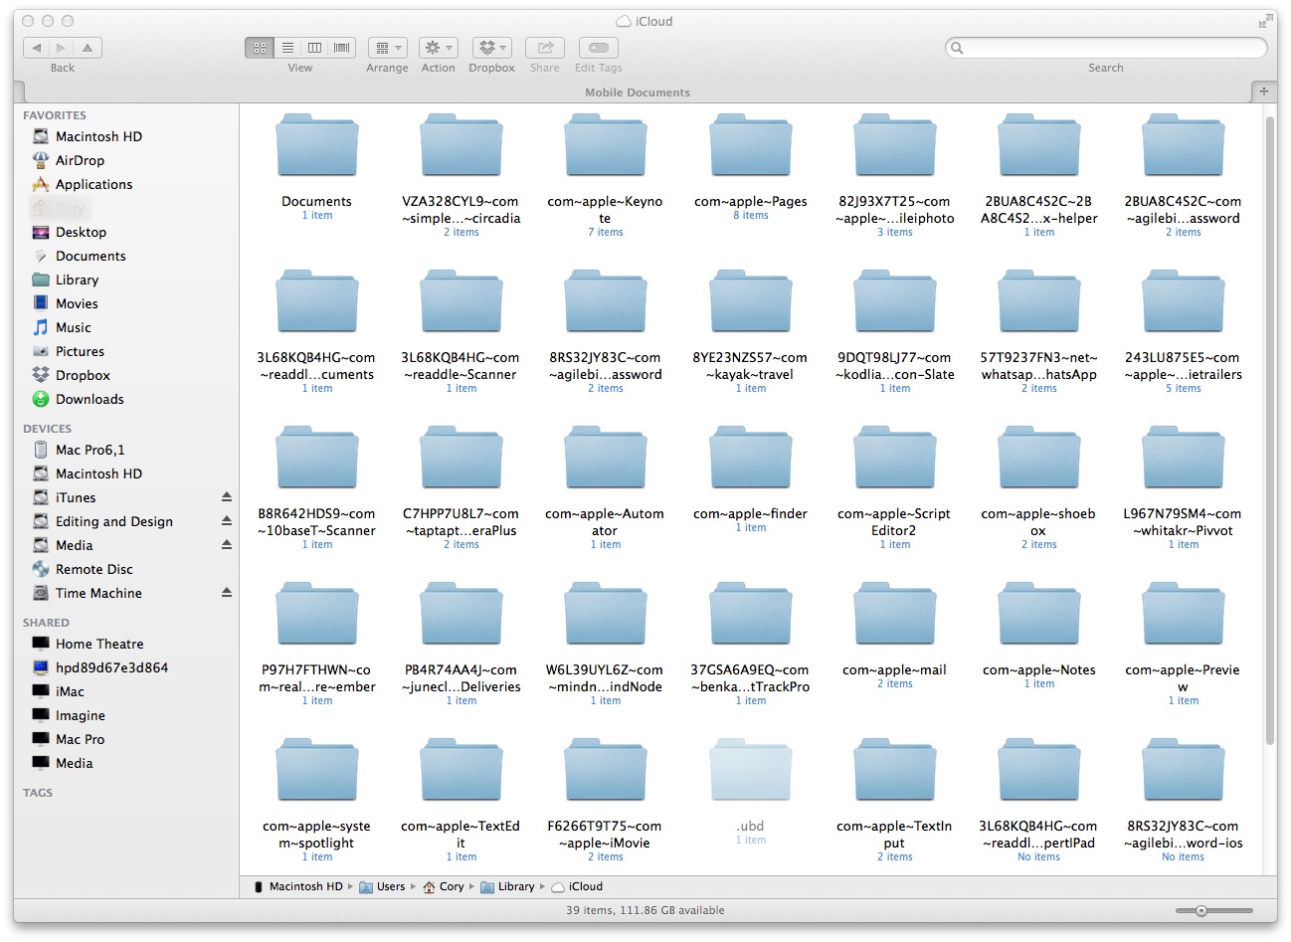Open Music in sidebar
Screen dimensions: 1291x942
(x=73, y=327)
